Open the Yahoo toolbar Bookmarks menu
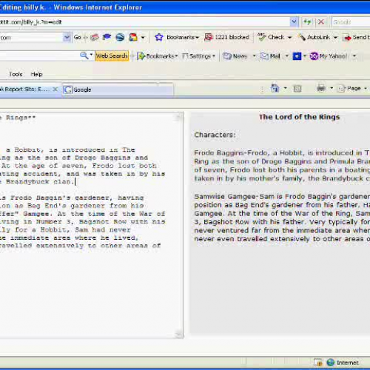Viewport: 370px width, 370px height. (158, 56)
